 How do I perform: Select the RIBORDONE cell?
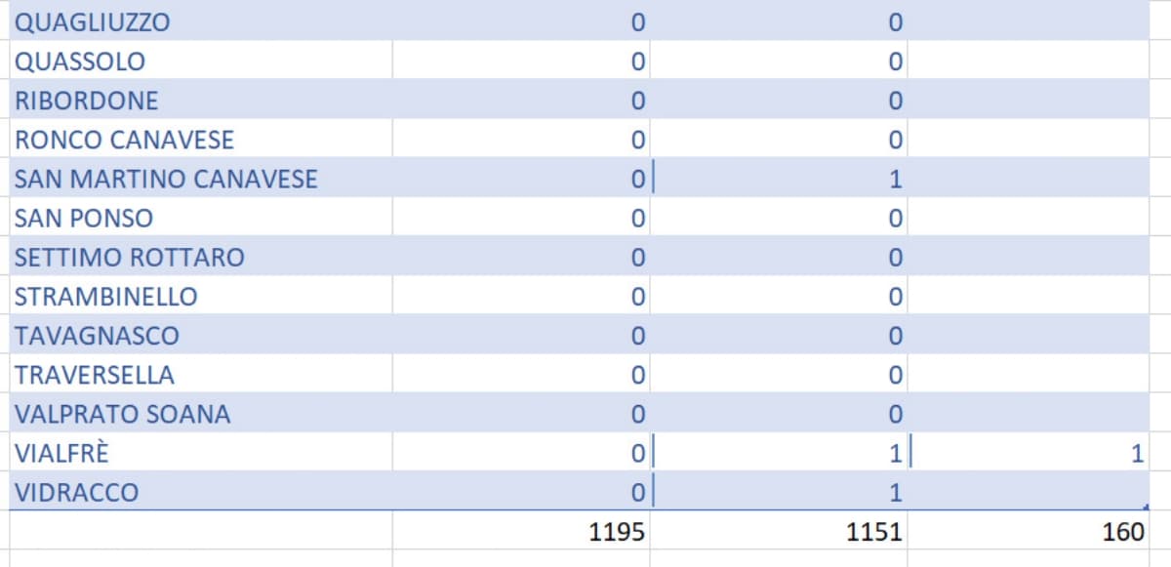point(200,101)
